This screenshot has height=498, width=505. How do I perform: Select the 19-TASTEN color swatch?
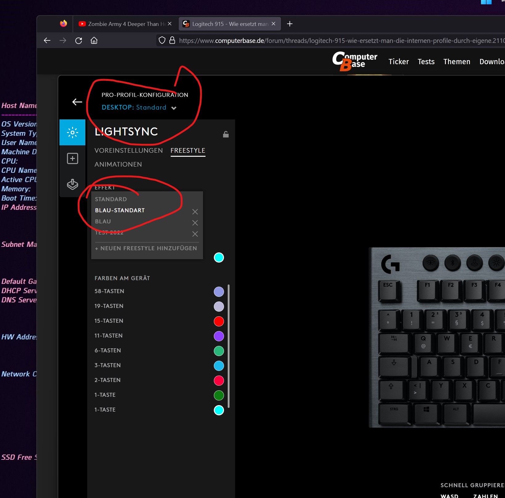pyautogui.click(x=219, y=306)
